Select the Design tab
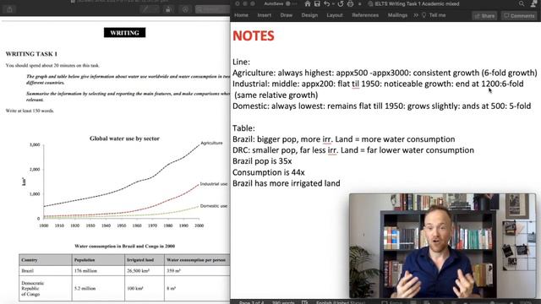 pyautogui.click(x=309, y=15)
